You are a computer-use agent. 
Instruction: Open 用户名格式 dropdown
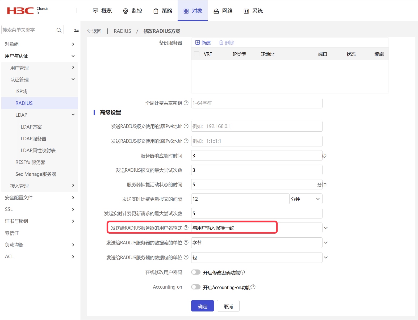pos(326,228)
